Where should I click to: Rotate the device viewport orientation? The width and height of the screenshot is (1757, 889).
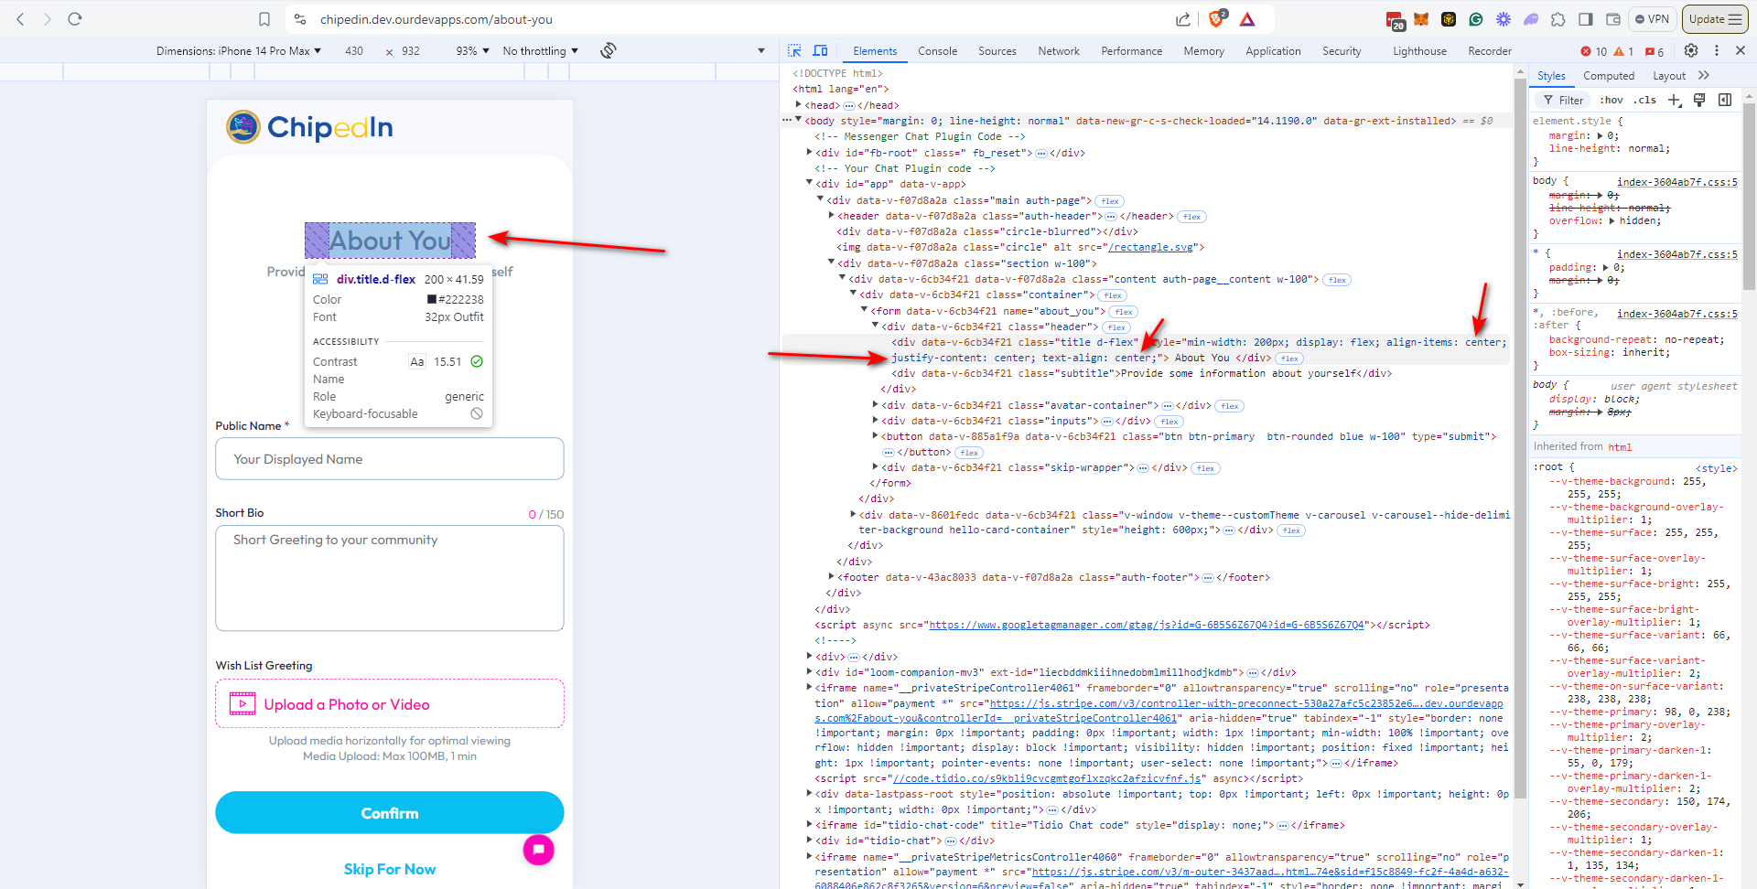point(609,50)
